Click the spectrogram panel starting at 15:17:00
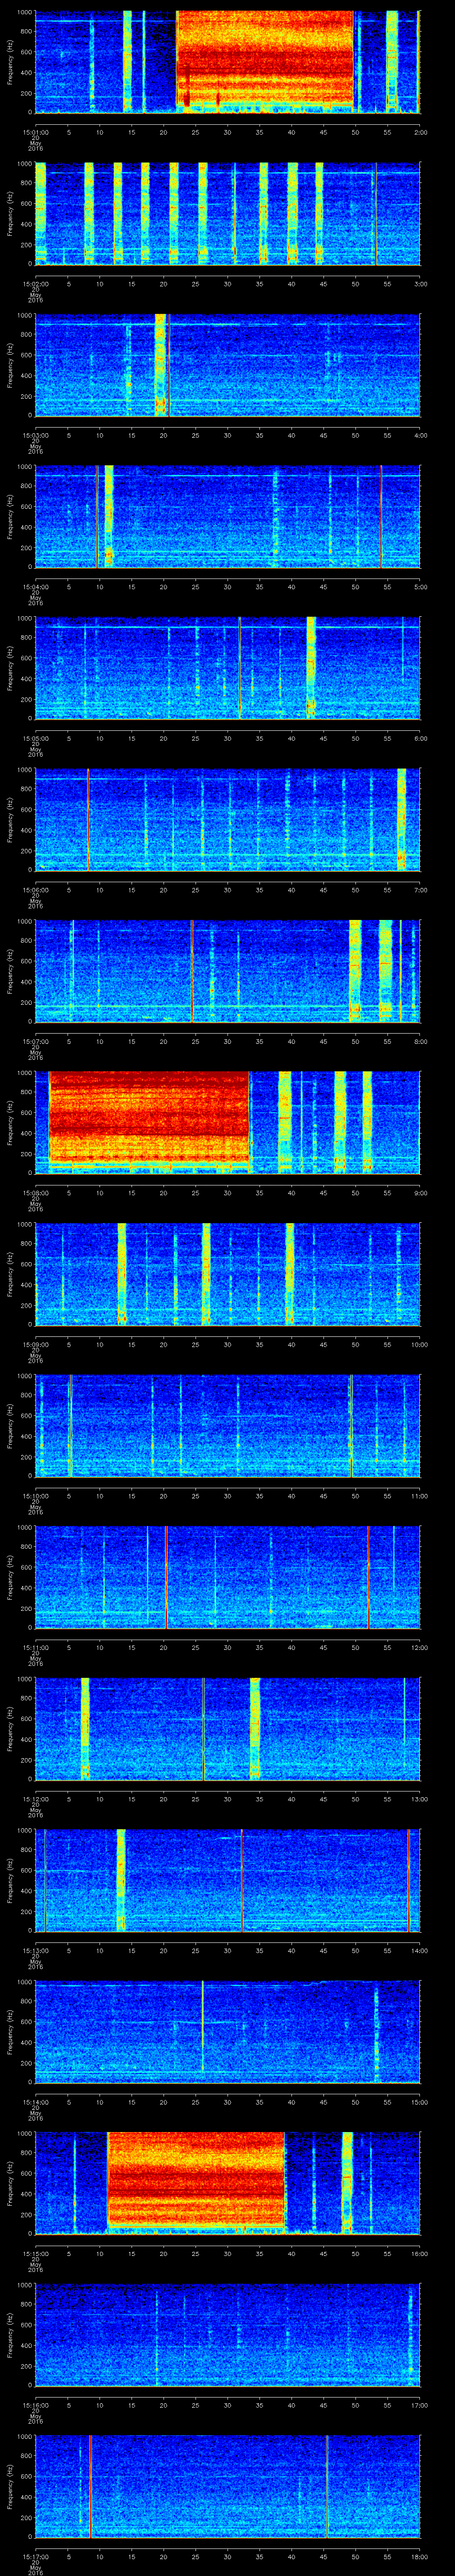This screenshot has width=455, height=2576. [x=227, y=2485]
